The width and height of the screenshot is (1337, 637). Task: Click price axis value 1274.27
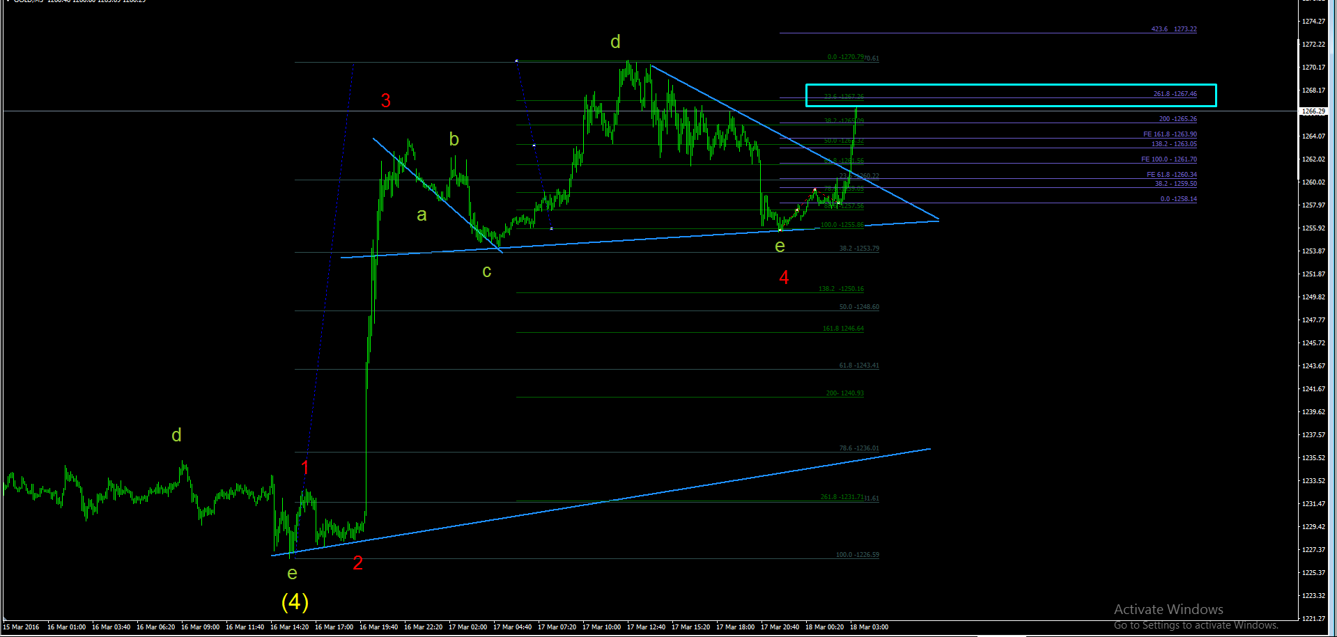point(1313,22)
